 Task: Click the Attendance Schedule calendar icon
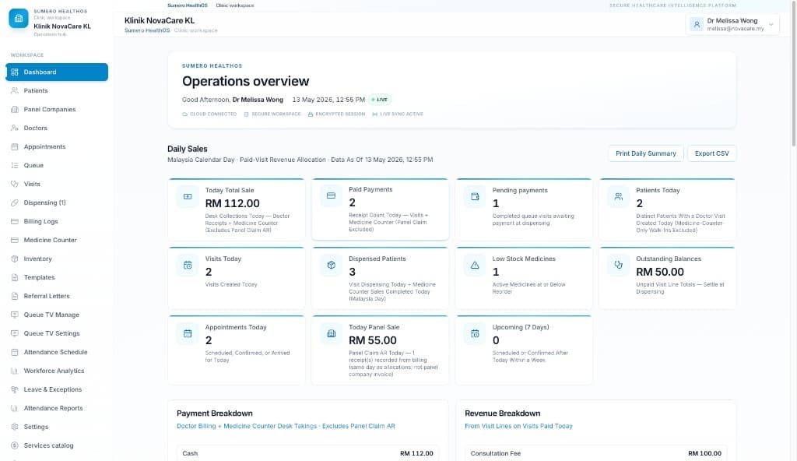(x=15, y=352)
